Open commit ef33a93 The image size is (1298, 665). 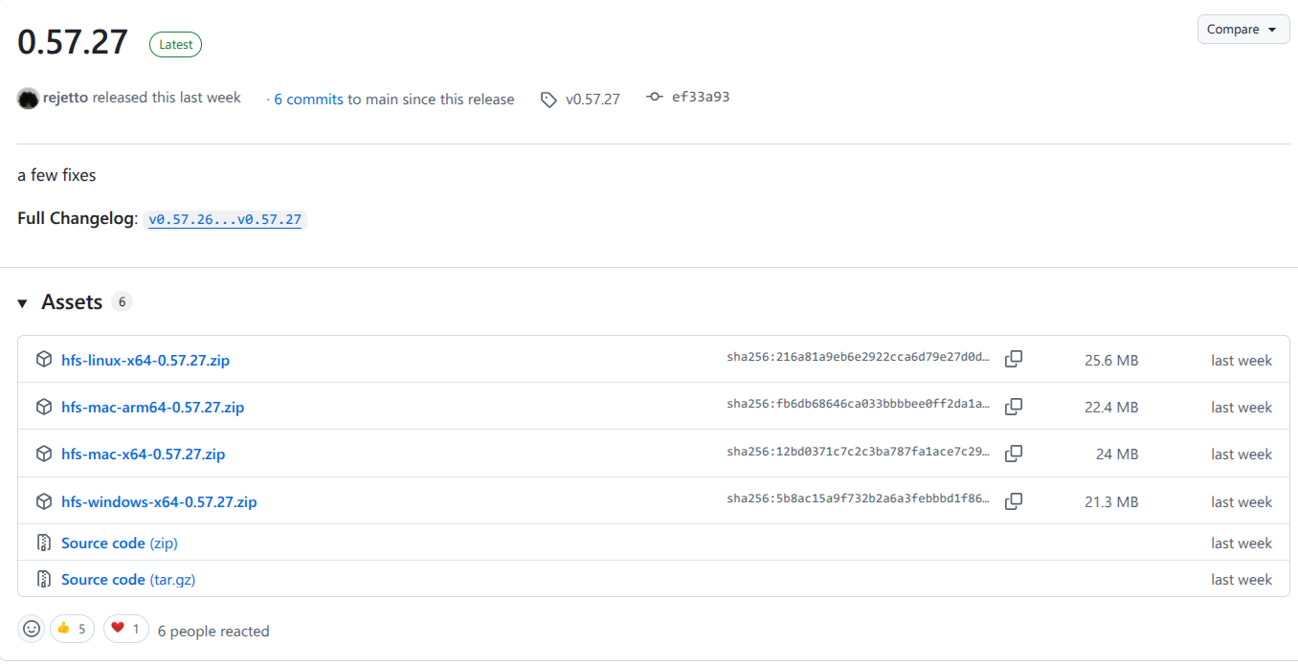point(700,98)
